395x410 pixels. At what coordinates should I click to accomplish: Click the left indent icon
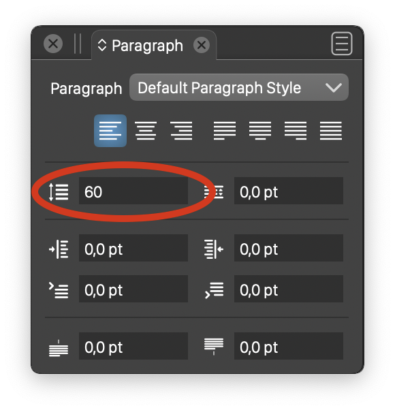tap(59, 249)
